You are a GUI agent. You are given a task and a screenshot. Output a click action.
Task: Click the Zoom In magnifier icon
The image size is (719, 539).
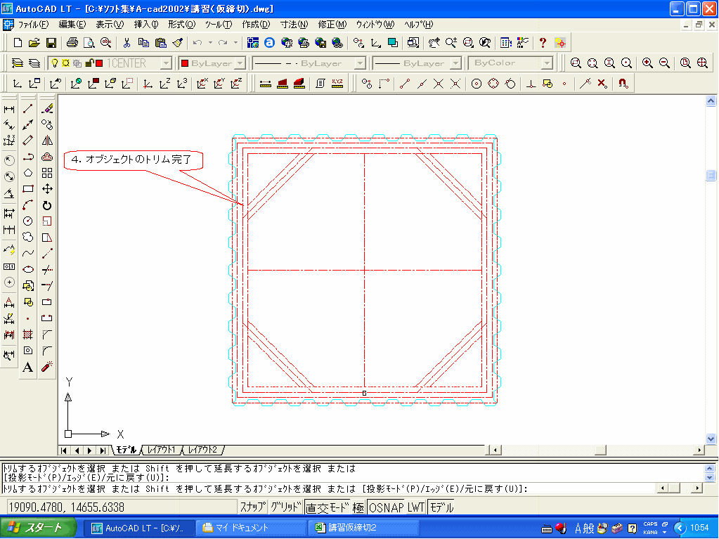[647, 63]
